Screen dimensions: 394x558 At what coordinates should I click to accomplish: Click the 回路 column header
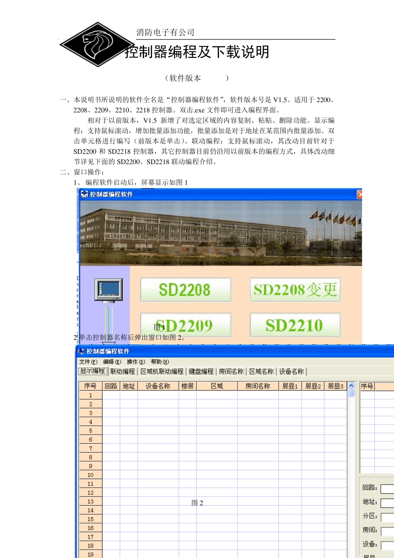111,386
